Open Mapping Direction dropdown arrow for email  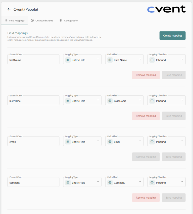(182, 141)
